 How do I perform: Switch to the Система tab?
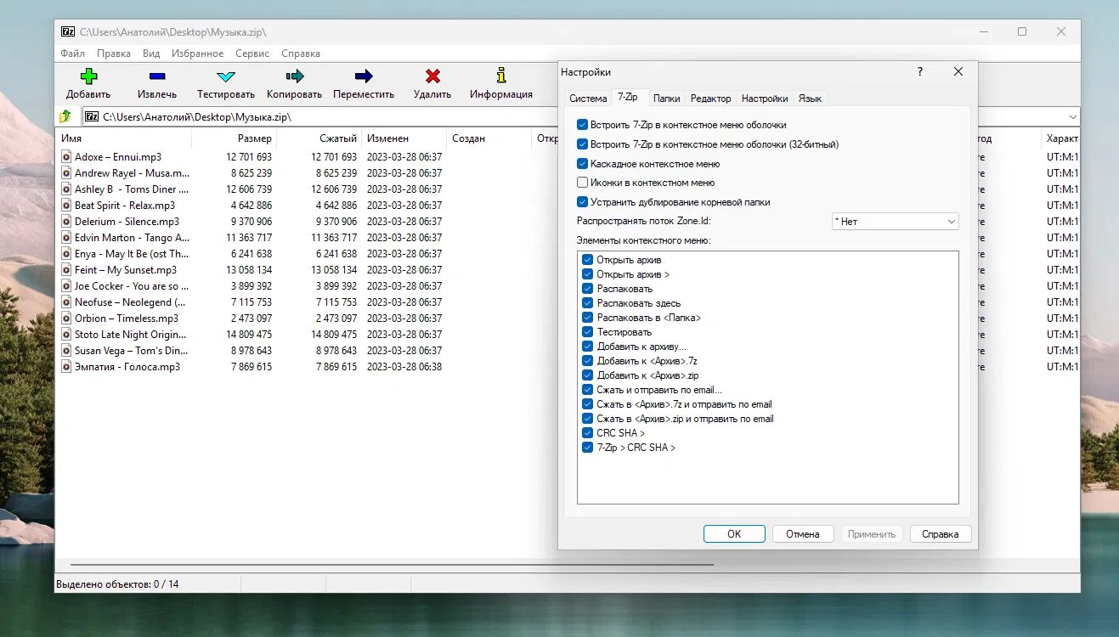[x=588, y=99]
